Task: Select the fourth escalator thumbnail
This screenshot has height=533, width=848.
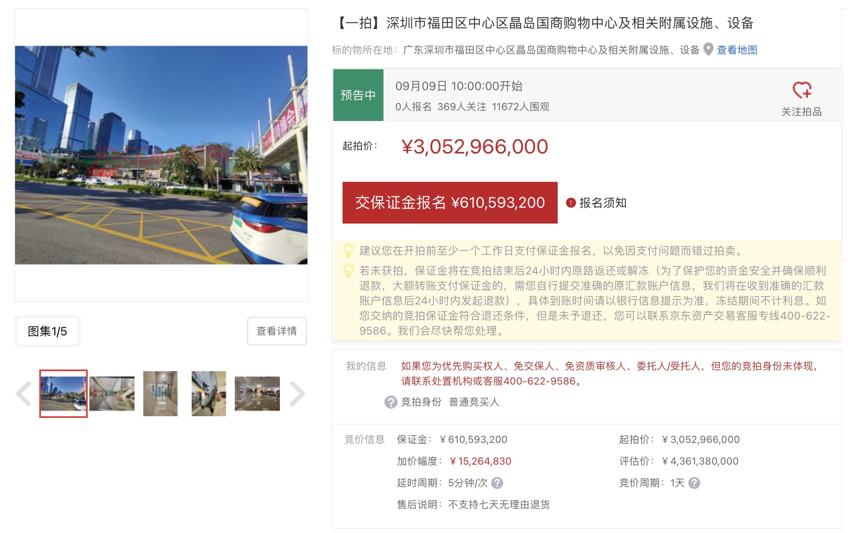Action: 209,393
